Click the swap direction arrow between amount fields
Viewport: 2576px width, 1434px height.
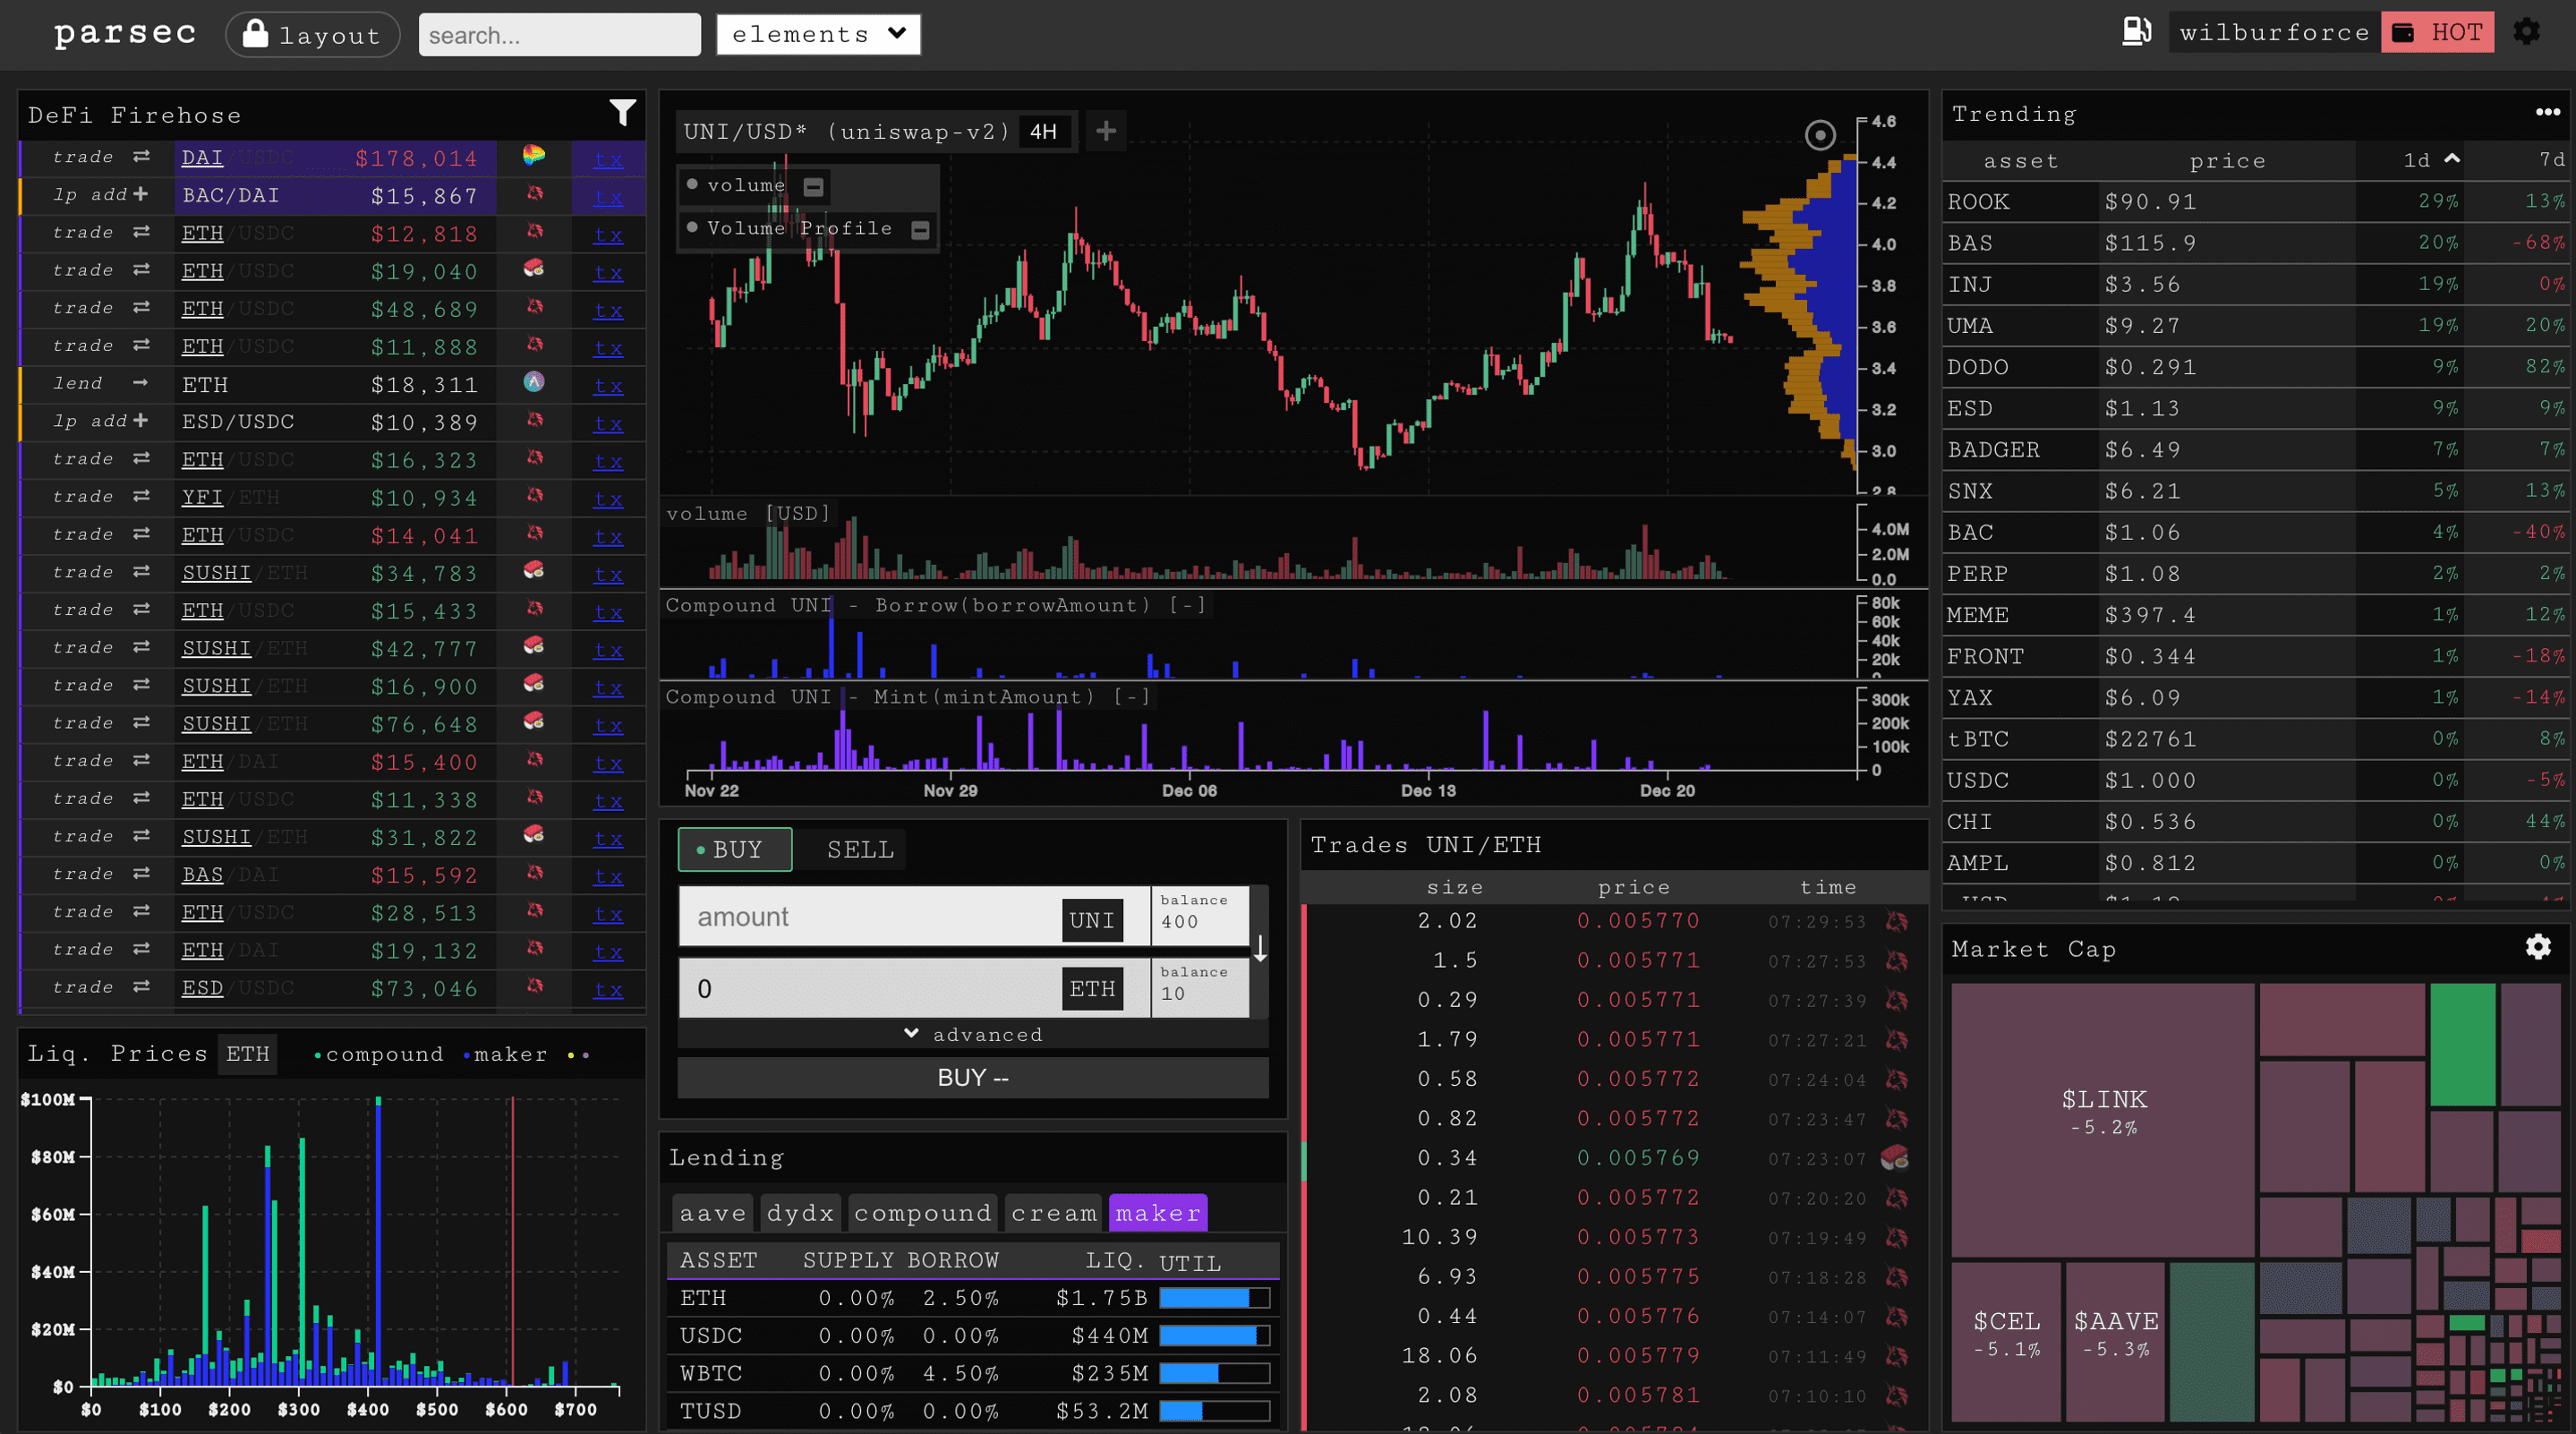pyautogui.click(x=1260, y=949)
